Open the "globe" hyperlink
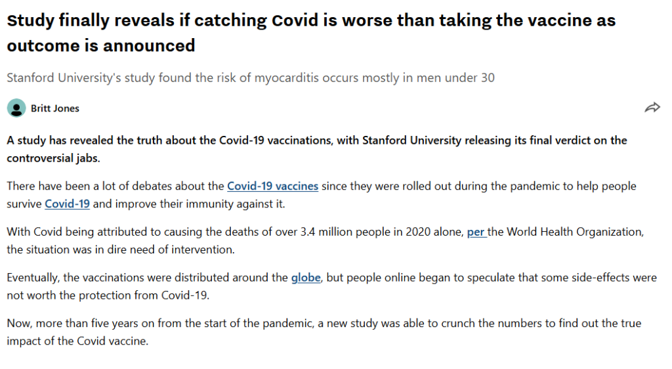Screen dimensions: 672x369 tap(306, 278)
